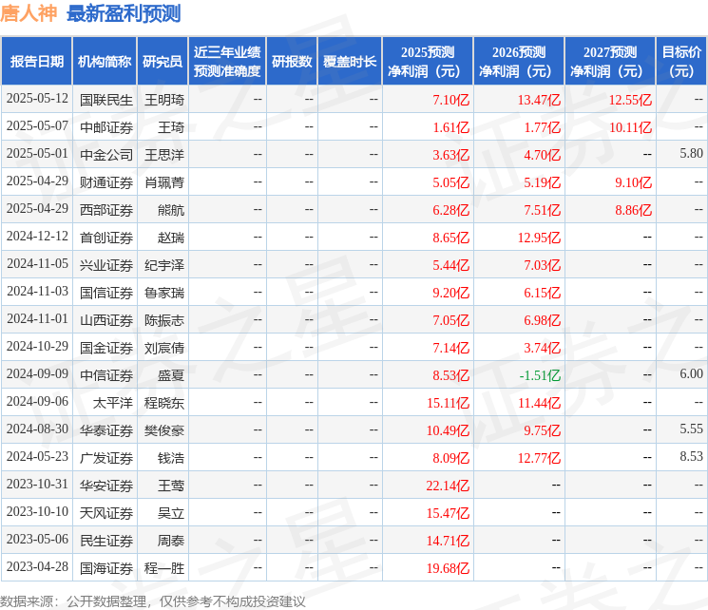Select institution 华泰证券

[x=106, y=429]
